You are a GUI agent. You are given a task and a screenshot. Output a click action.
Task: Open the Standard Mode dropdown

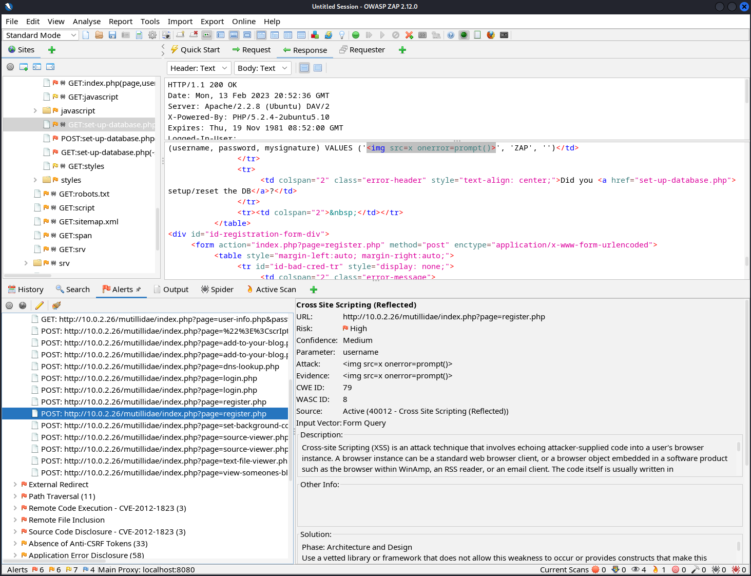41,35
